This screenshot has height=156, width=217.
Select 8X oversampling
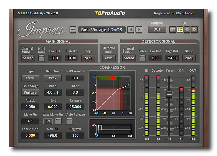194,29
